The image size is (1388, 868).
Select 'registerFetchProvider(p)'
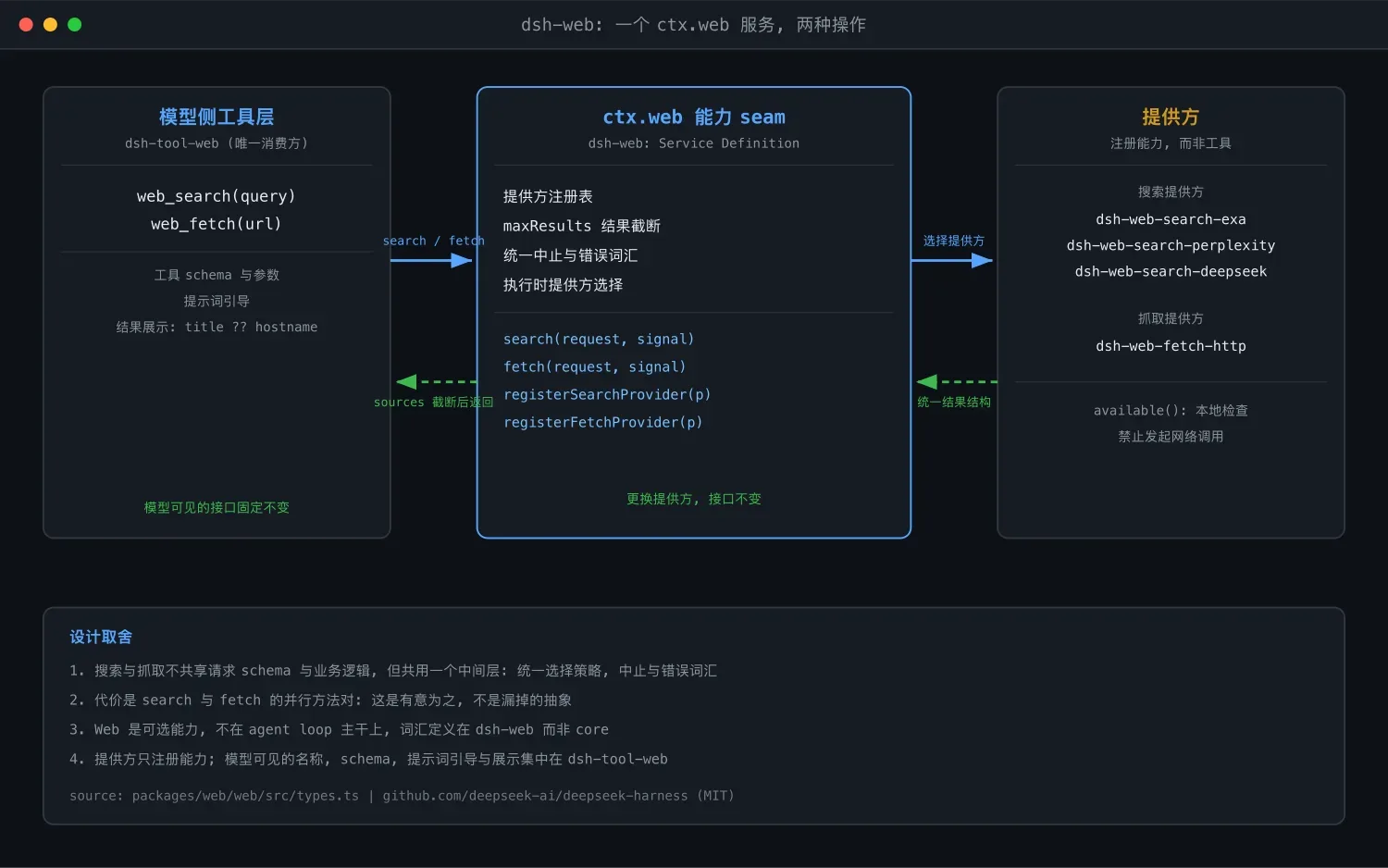[x=603, y=422]
